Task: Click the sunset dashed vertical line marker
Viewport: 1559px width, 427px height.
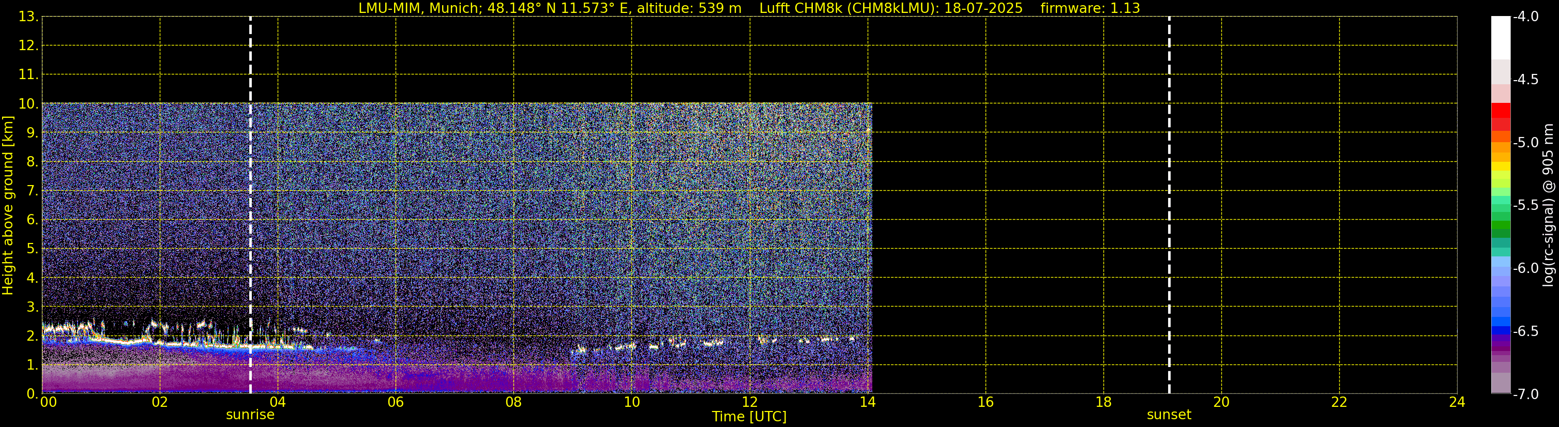Action: 1169,205
